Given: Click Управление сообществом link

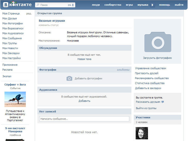Looking at the screenshot, I should pos(150,68).
